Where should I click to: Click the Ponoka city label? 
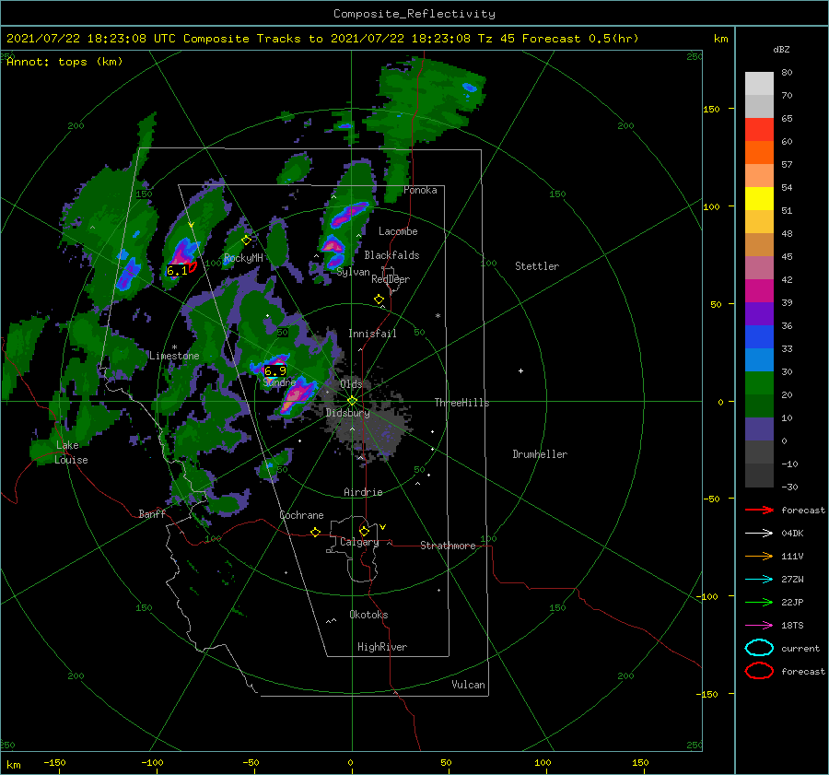(x=420, y=190)
